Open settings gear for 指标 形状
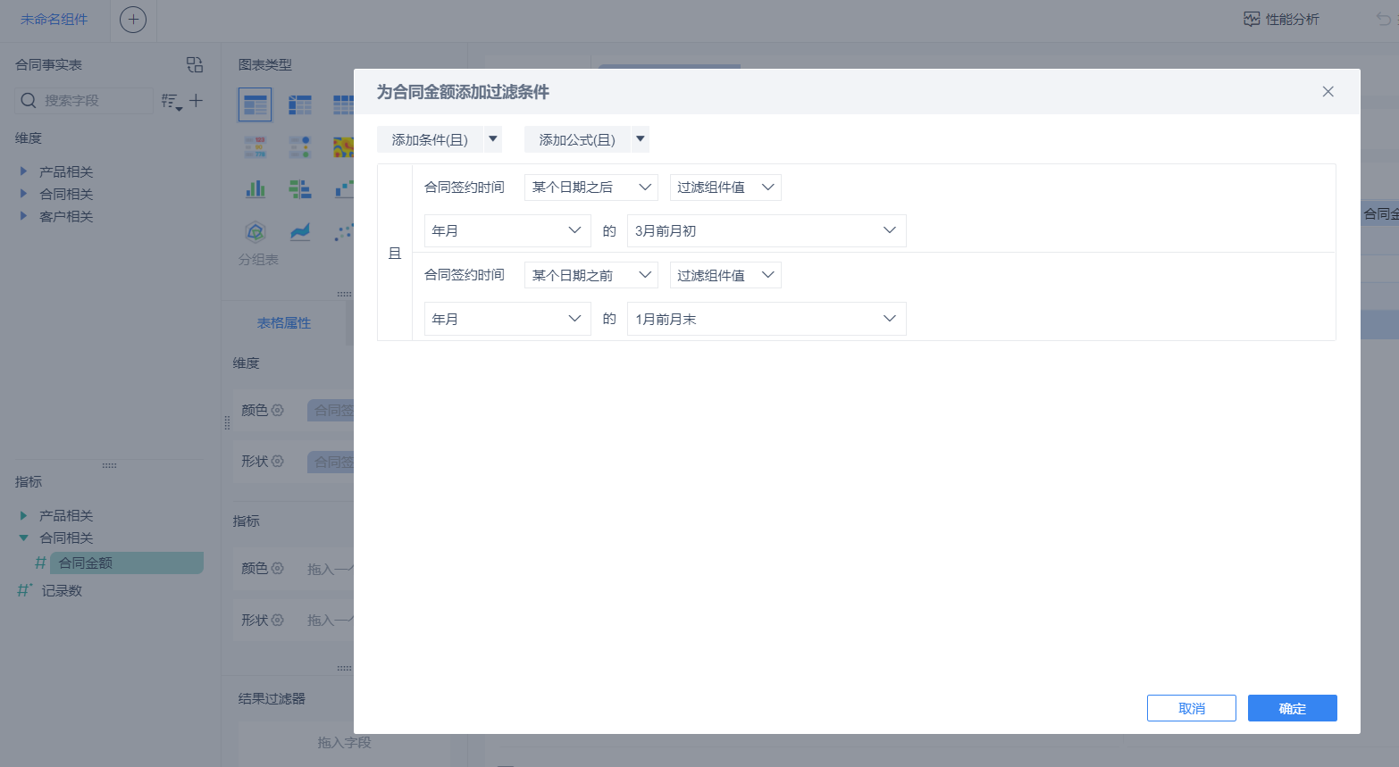The image size is (1399, 767). coord(278,620)
